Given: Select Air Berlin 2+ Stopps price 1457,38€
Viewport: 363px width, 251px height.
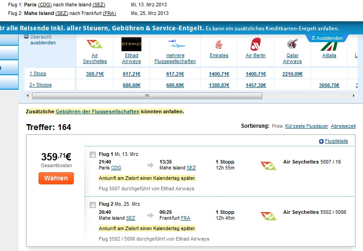Looking at the screenshot, I should 256,85.
